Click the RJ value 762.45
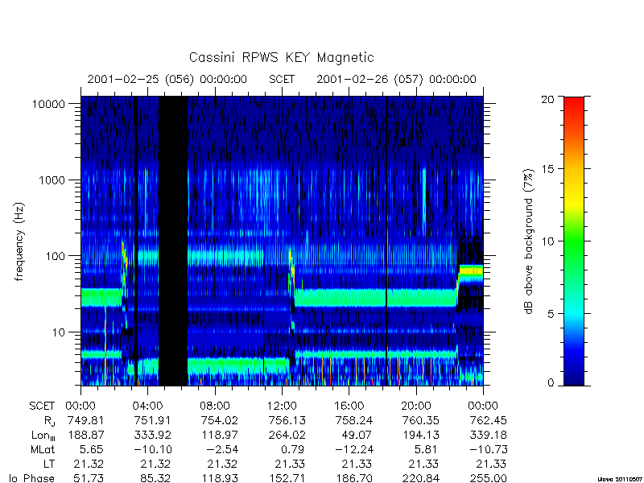 tap(489, 421)
